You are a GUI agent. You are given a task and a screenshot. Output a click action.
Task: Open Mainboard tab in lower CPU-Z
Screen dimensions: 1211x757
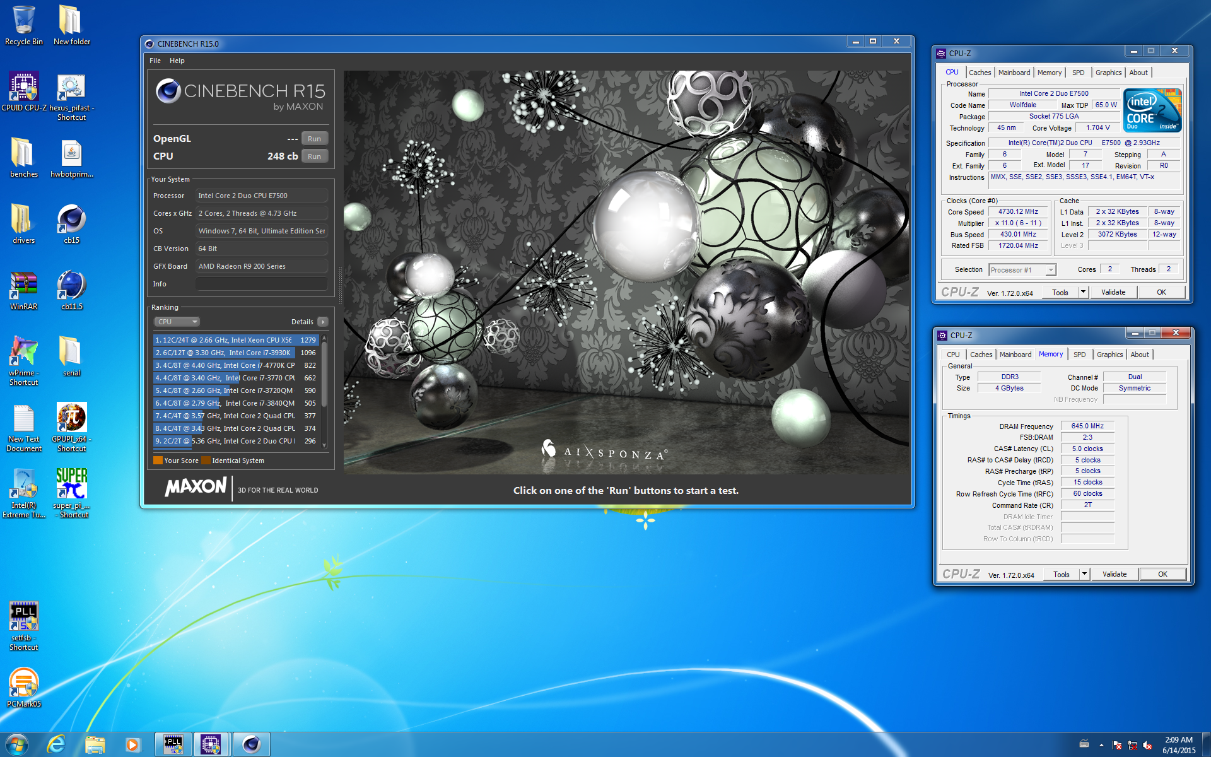pos(1015,355)
